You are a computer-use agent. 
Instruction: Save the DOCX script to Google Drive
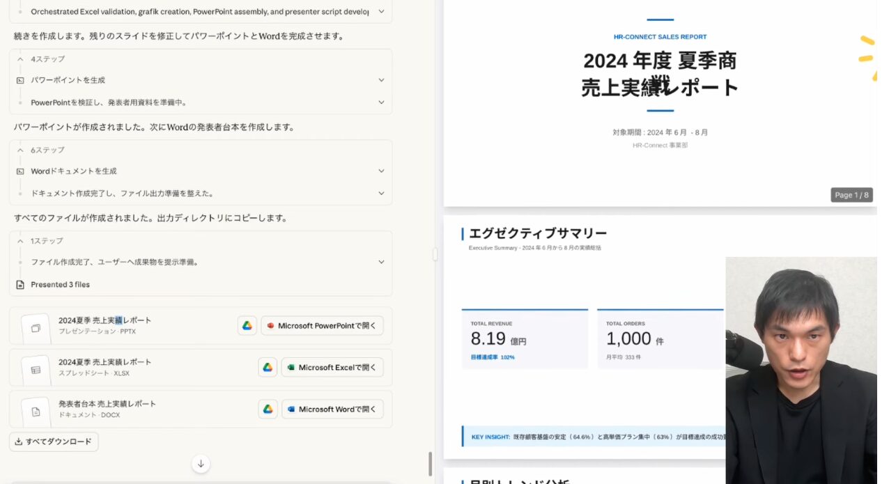pyautogui.click(x=268, y=409)
